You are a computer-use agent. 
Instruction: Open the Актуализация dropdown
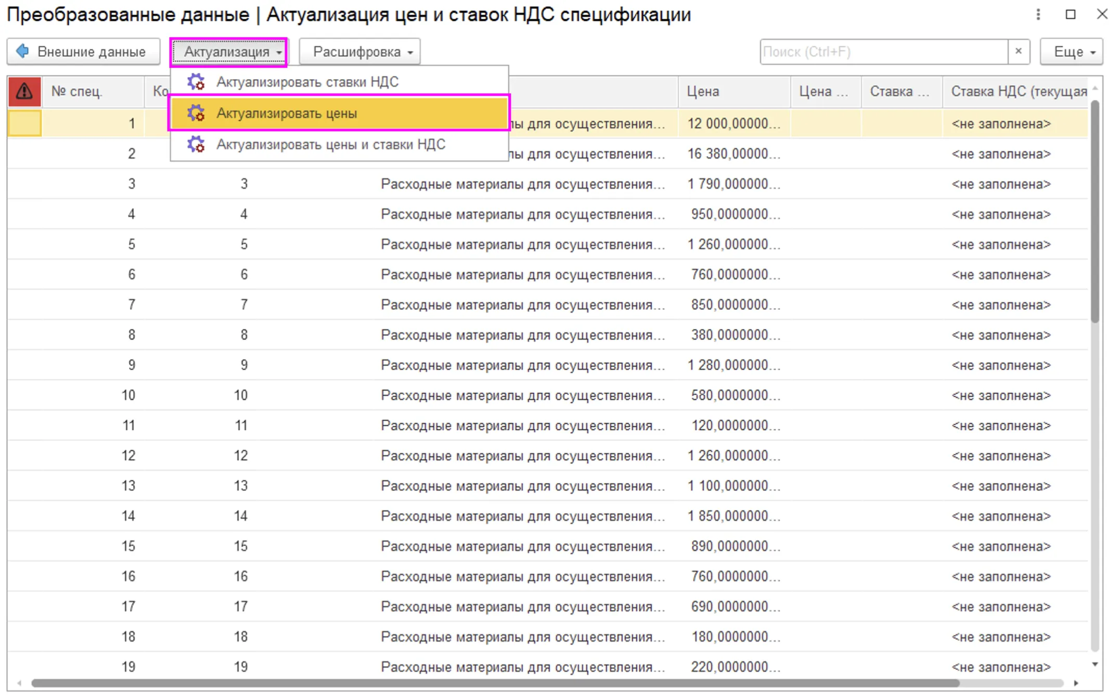point(228,52)
